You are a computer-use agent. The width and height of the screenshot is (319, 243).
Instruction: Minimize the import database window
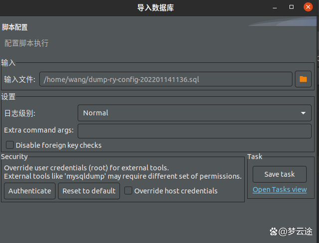tap(275, 7)
